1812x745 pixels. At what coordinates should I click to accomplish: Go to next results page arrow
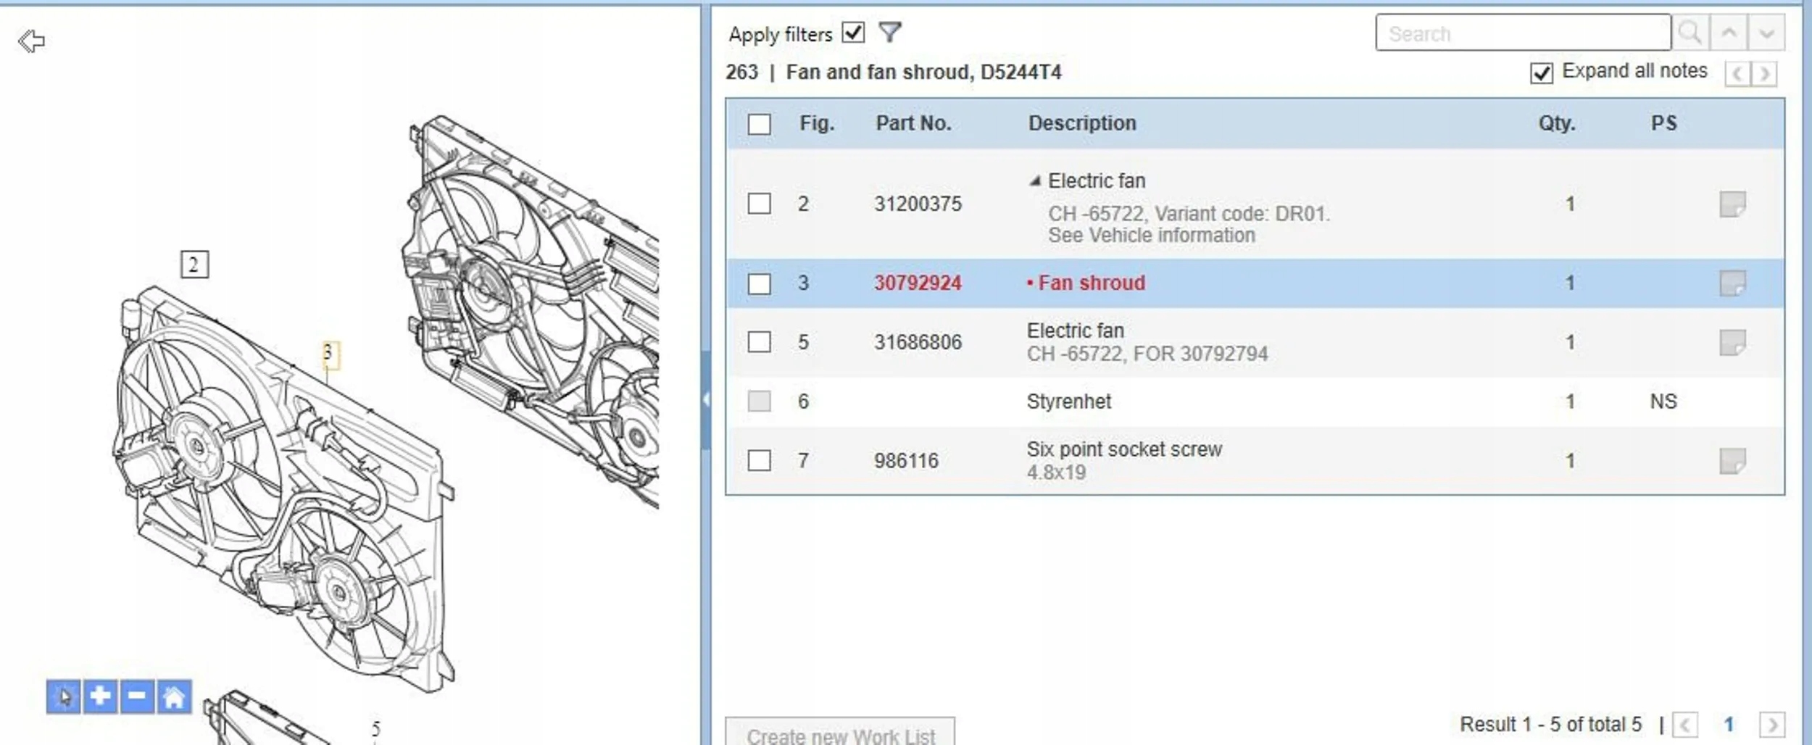[1772, 725]
